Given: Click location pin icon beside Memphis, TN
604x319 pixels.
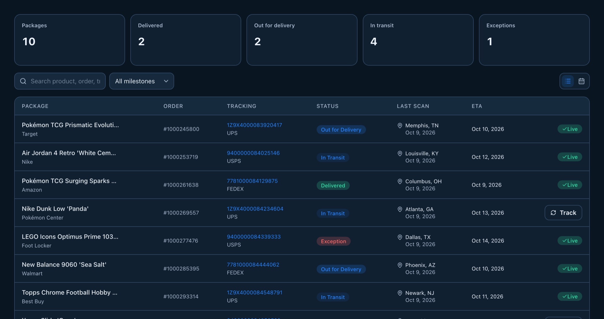Looking at the screenshot, I should (x=400, y=126).
